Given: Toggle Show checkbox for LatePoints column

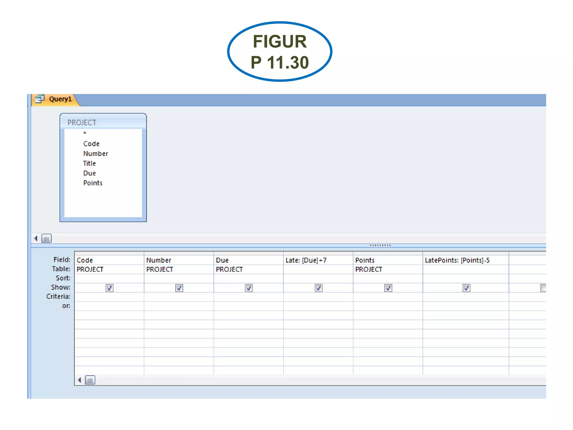Looking at the screenshot, I should coord(466,288).
